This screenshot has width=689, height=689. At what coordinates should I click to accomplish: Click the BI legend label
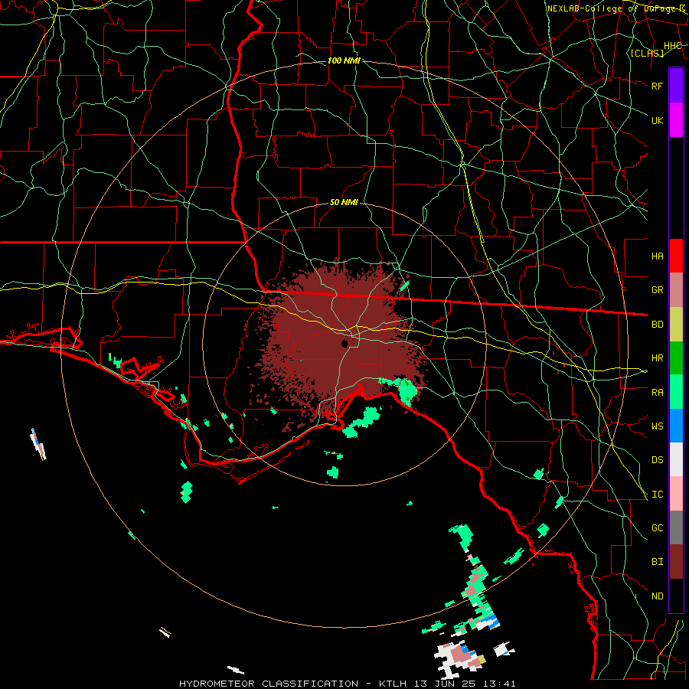pyautogui.click(x=658, y=562)
